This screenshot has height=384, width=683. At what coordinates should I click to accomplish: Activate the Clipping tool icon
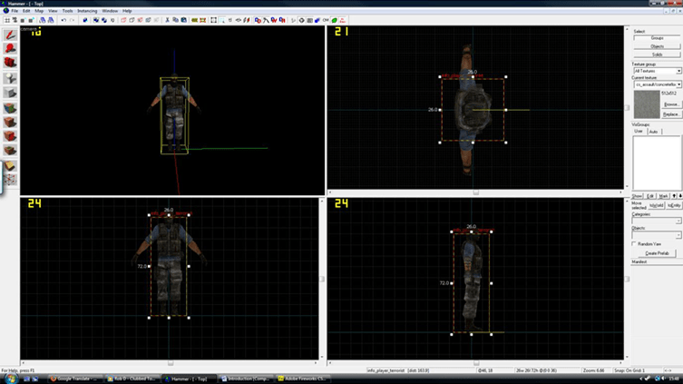(10, 165)
